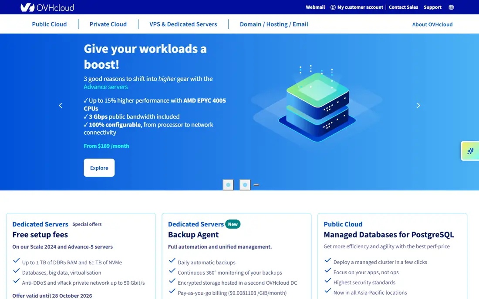
Task: Click Up to 1 TB of DDR5 RAM line
Action: click(72, 262)
